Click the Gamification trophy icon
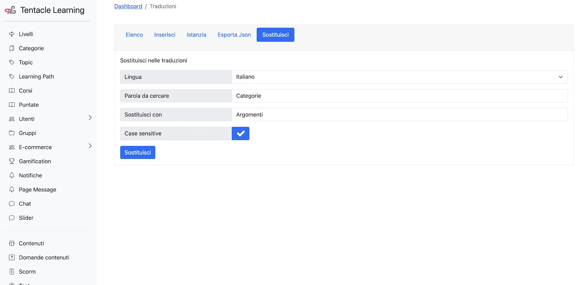Screen dimensions: 588x285 click(12, 161)
